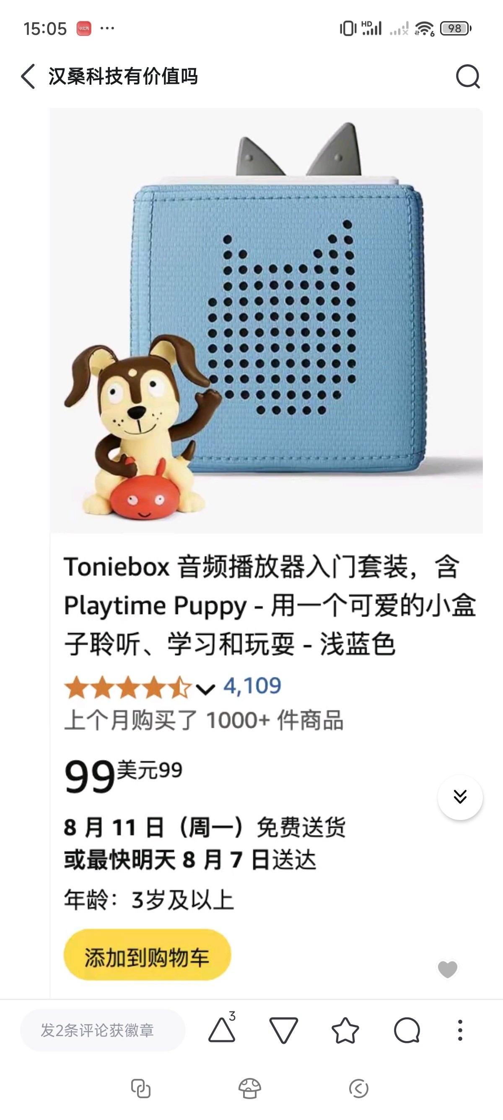503x1120 pixels.
Task: Open the 汉桑科技有价值吗 page title
Action: [123, 76]
